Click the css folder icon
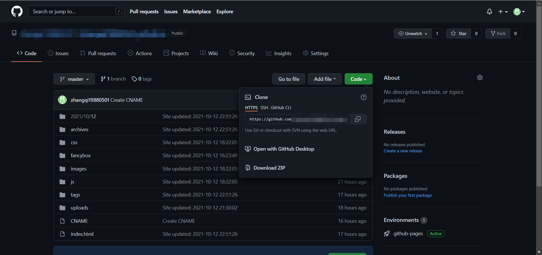The image size is (542, 255). click(x=62, y=142)
